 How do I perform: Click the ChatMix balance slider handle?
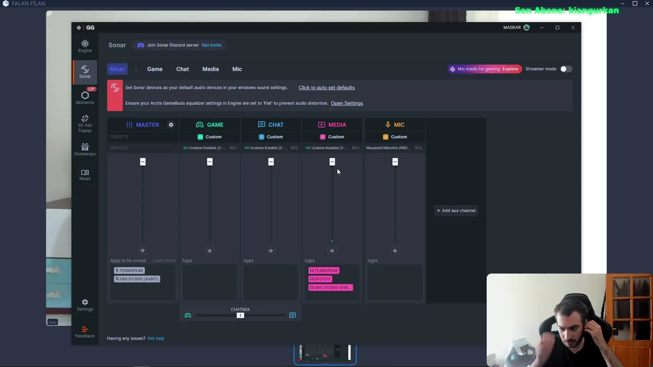240,316
